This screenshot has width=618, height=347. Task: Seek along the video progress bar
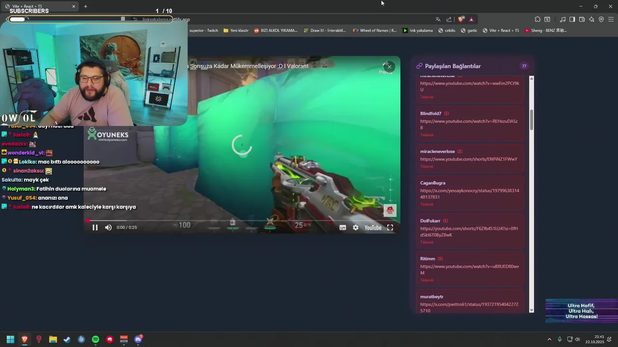241,221
